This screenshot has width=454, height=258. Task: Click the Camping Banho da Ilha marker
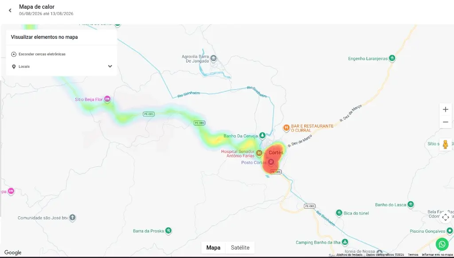pyautogui.click(x=345, y=242)
